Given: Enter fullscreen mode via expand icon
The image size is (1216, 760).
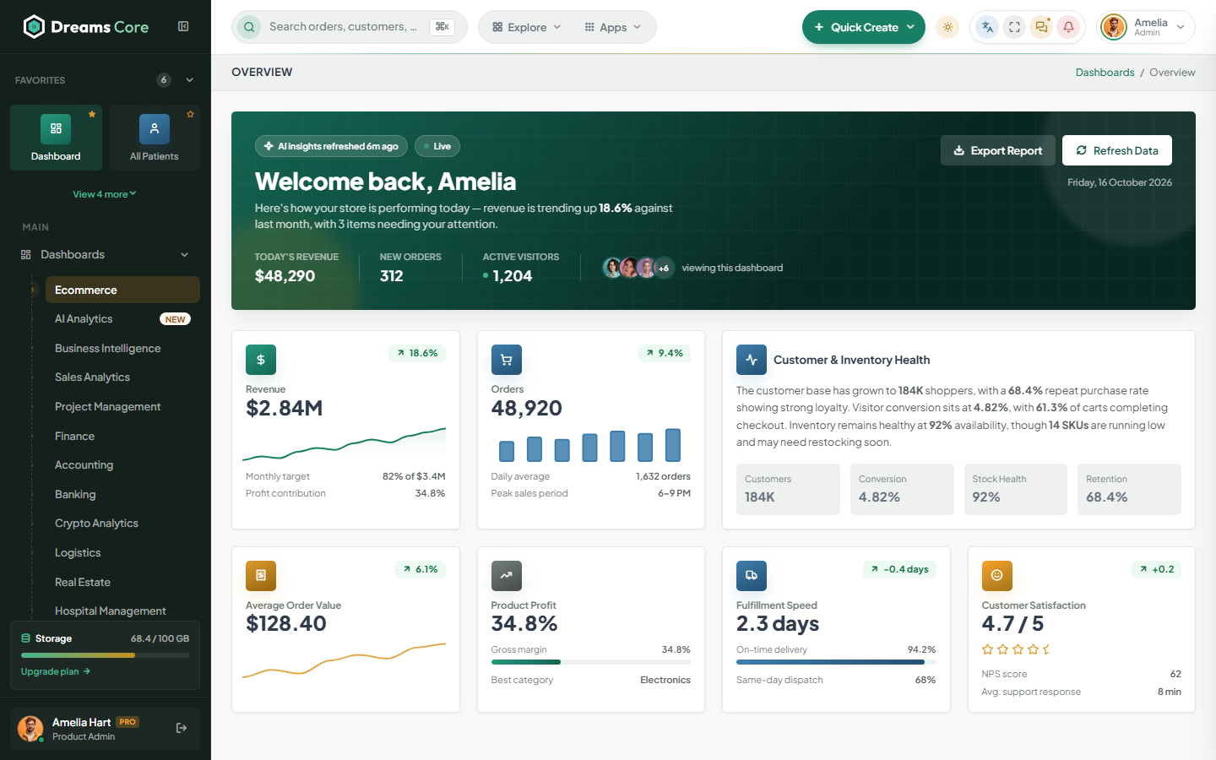Looking at the screenshot, I should (1014, 27).
